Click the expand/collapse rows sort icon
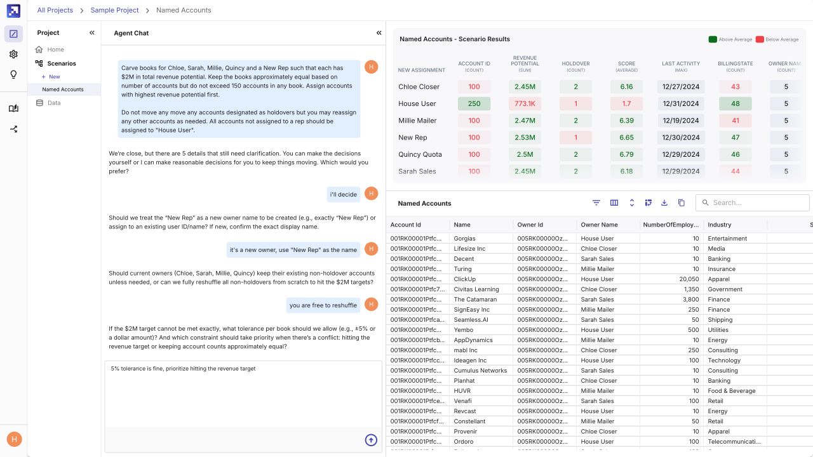This screenshot has height=457, width=813. tap(632, 202)
